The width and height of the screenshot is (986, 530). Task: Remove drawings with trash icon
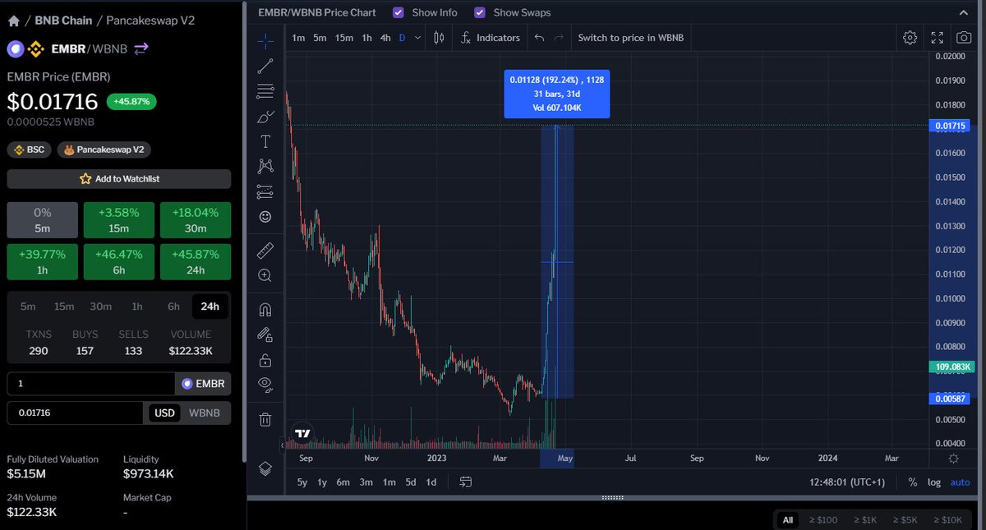(265, 419)
